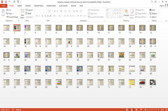
Task: Select slide 42 thumbnail
Action: point(122,55)
